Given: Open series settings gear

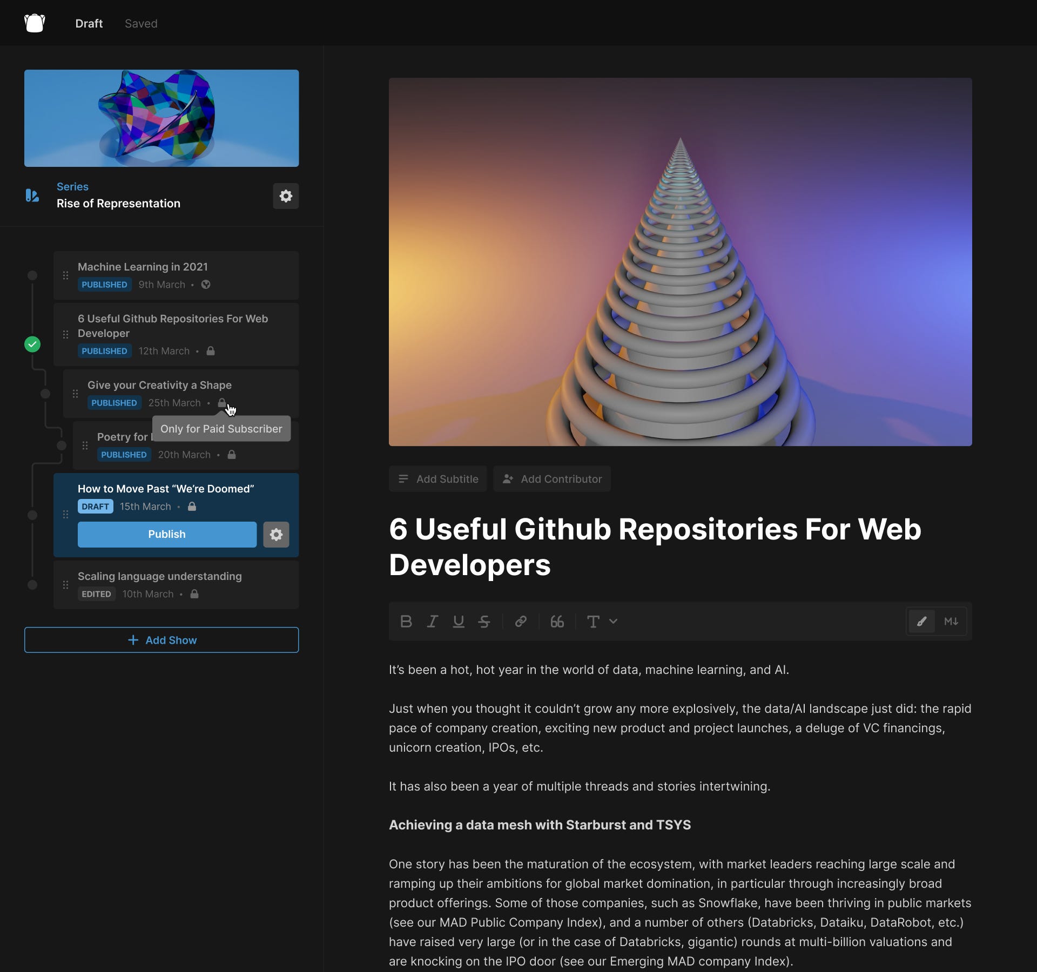Looking at the screenshot, I should point(286,195).
